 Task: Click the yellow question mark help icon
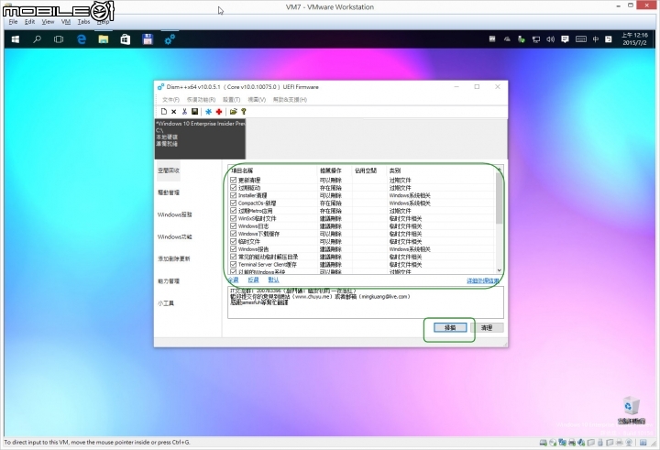click(243, 112)
